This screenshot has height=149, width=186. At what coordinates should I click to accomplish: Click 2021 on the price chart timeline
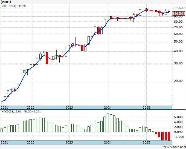4,108
